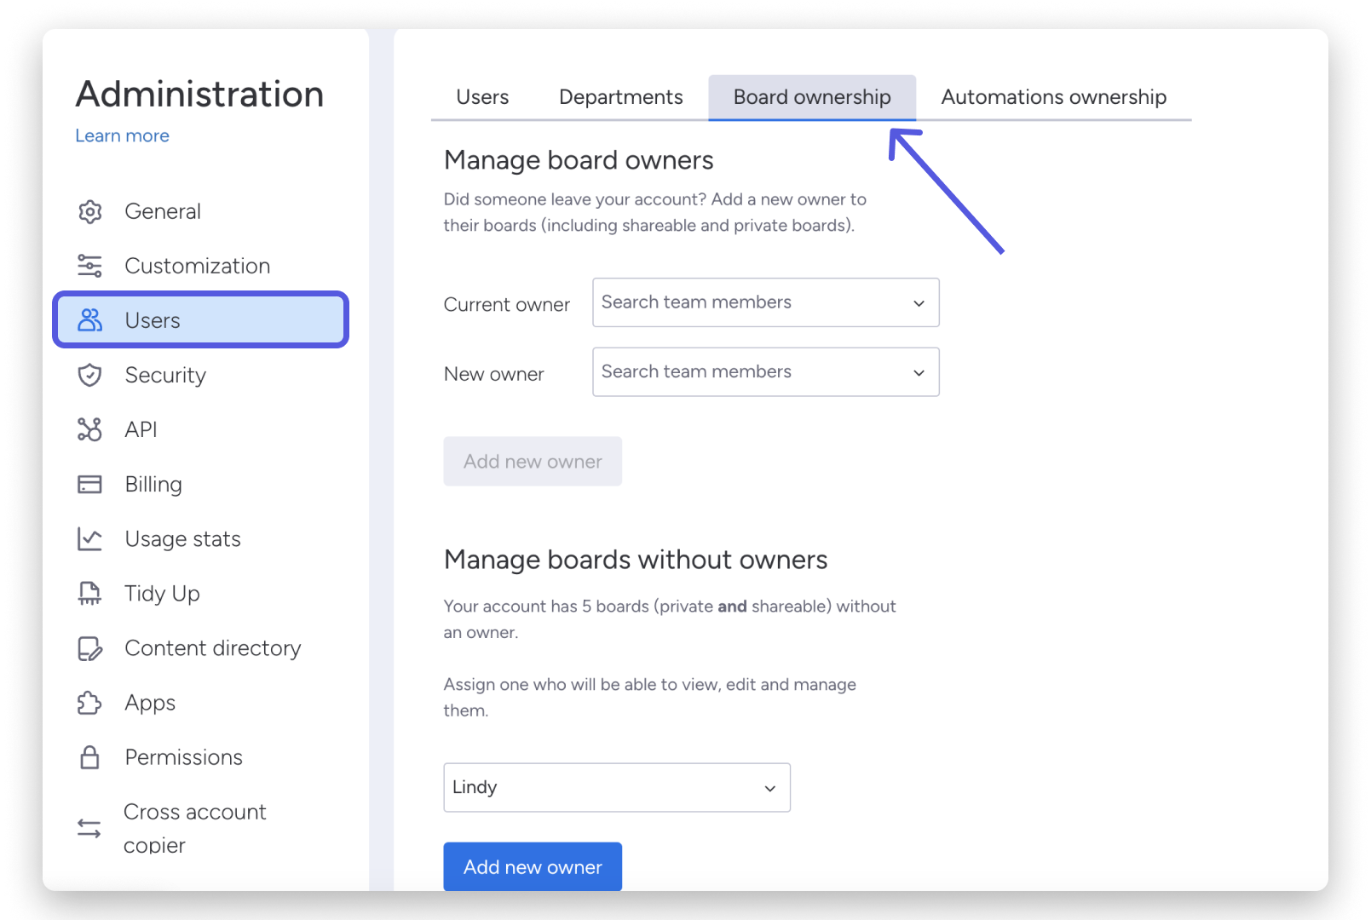Click the Users people icon in sidebar

(89, 319)
